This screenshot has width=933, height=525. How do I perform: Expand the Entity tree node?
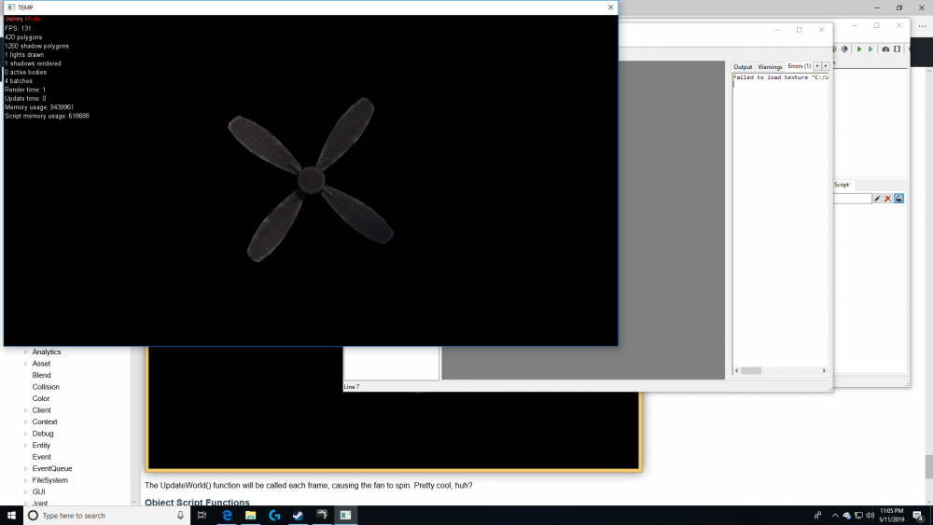click(x=25, y=446)
